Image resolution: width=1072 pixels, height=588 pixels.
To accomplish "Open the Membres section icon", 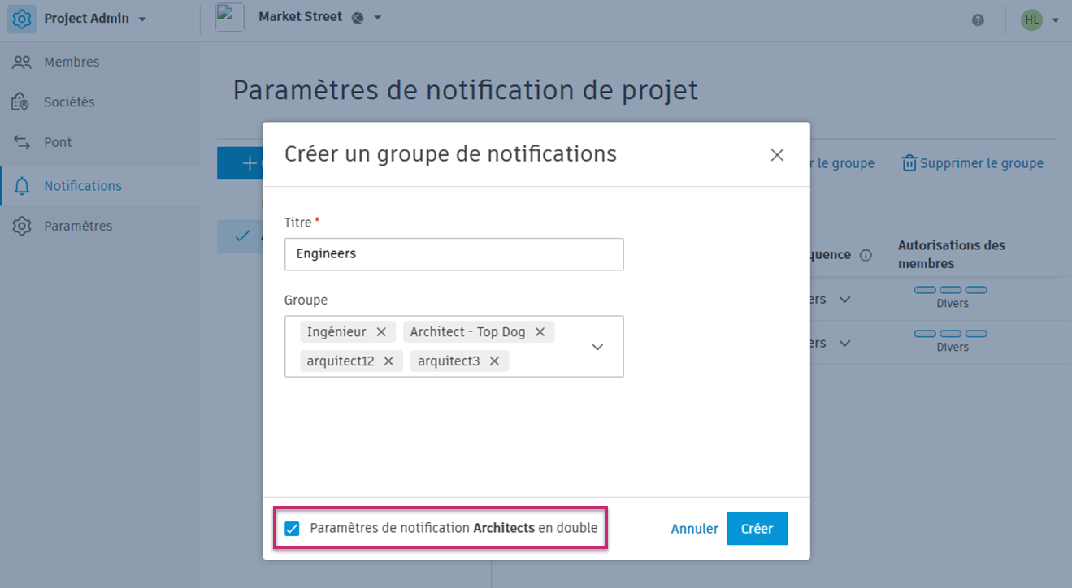I will (23, 62).
